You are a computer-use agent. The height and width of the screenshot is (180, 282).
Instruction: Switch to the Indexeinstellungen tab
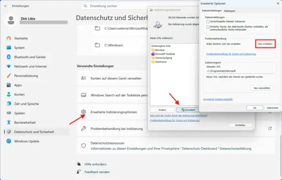211,11
